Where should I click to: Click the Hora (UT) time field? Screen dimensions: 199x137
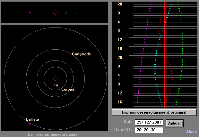click(149, 130)
